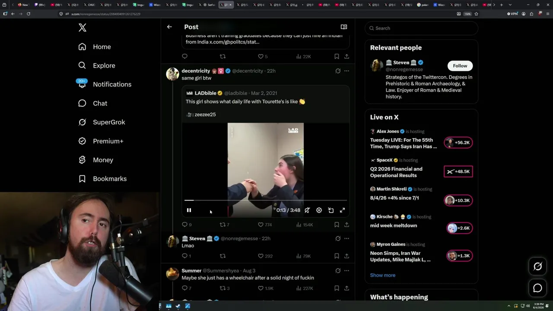553x311 pixels.
Task: Reply to the post with 22K views
Action: 184,56
